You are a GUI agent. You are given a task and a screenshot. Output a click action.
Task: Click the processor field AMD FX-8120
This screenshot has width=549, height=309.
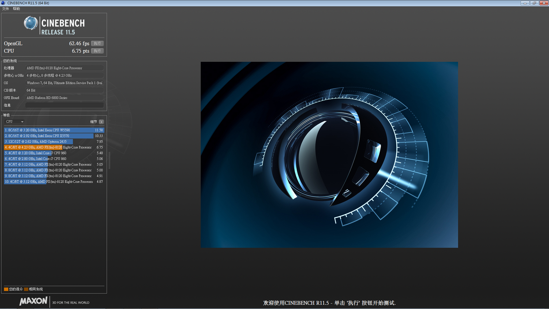[64, 68]
